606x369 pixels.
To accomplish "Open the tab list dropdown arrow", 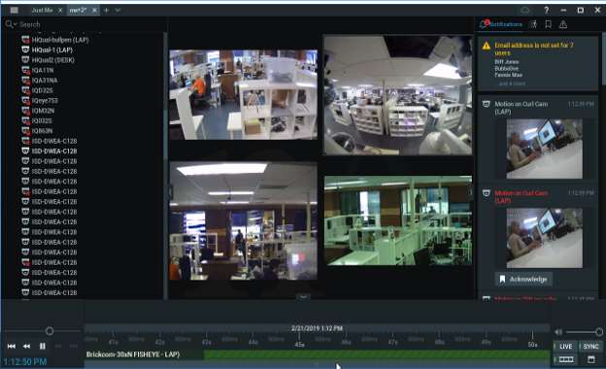I will [118, 10].
